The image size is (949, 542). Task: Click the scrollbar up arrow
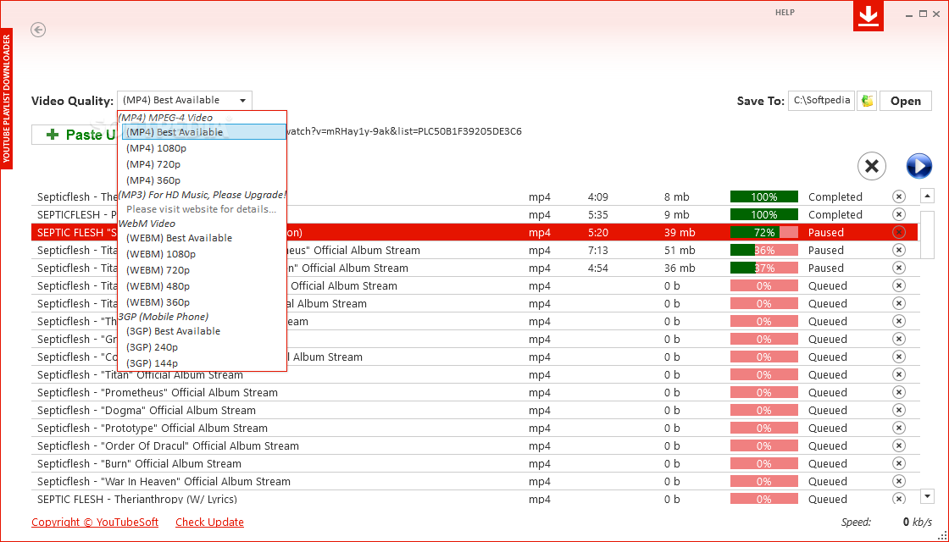(x=927, y=196)
